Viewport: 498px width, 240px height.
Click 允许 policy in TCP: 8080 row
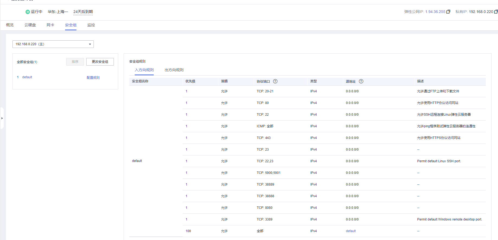point(224,208)
